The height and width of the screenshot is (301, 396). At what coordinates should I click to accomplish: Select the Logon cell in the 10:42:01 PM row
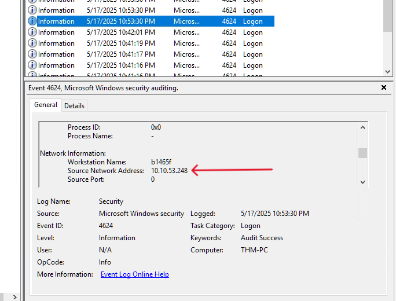pos(252,32)
